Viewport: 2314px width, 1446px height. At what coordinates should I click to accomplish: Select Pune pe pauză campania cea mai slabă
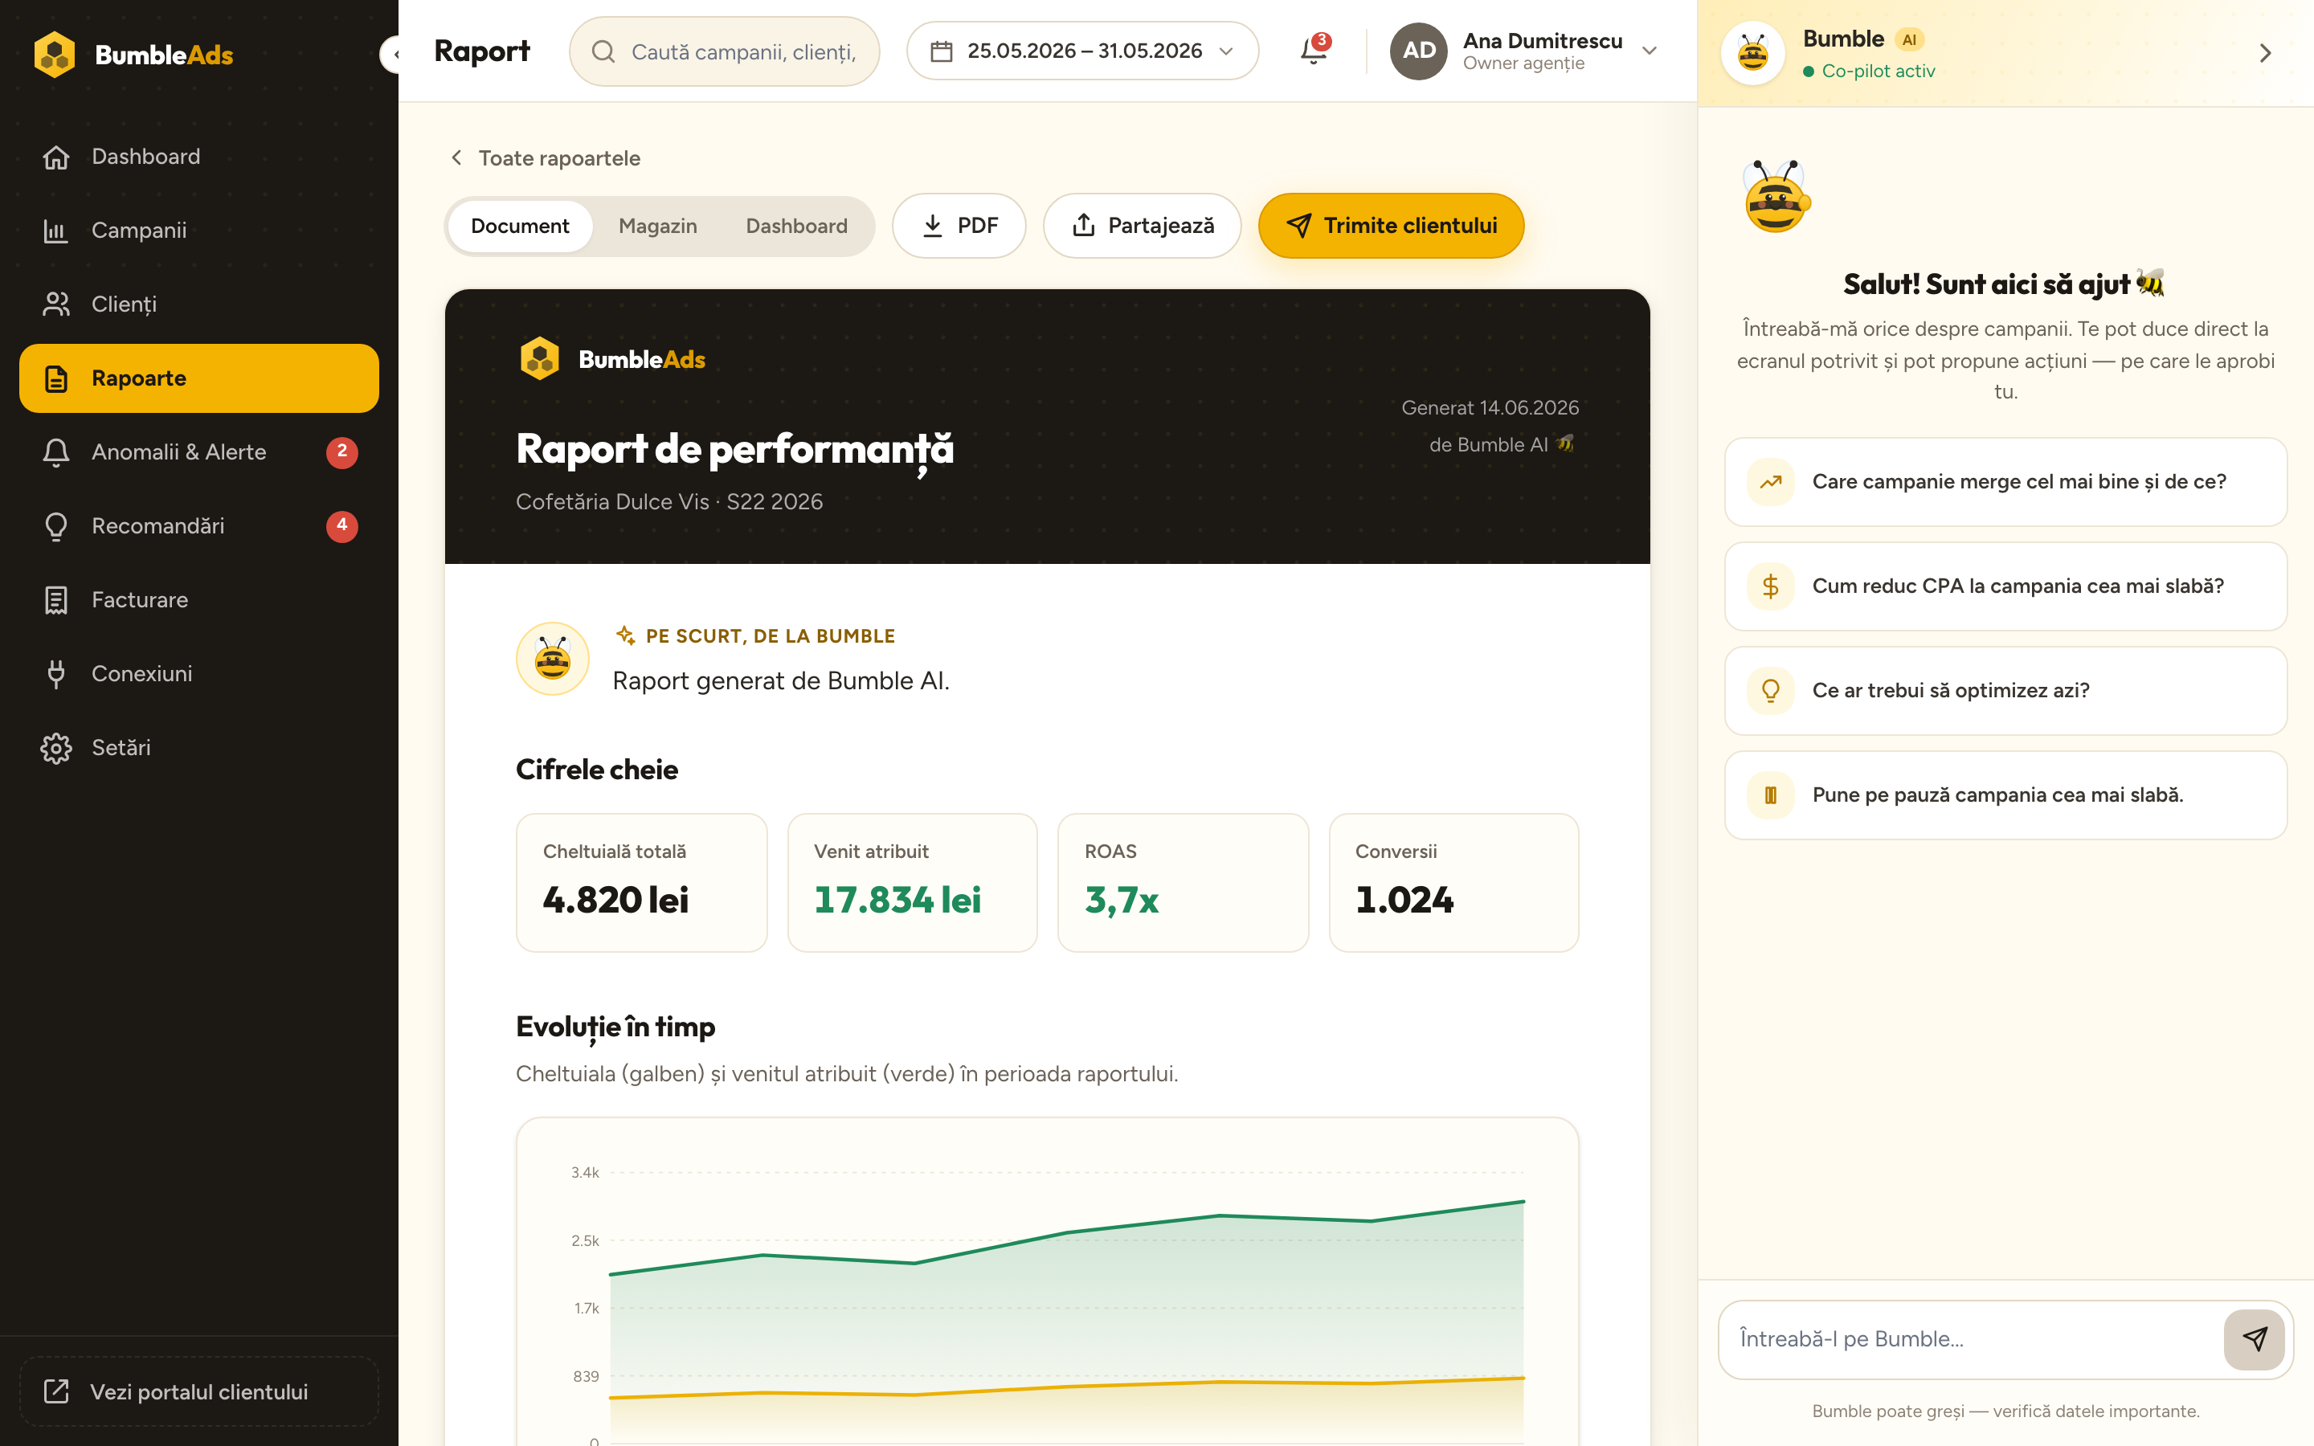click(x=2006, y=794)
